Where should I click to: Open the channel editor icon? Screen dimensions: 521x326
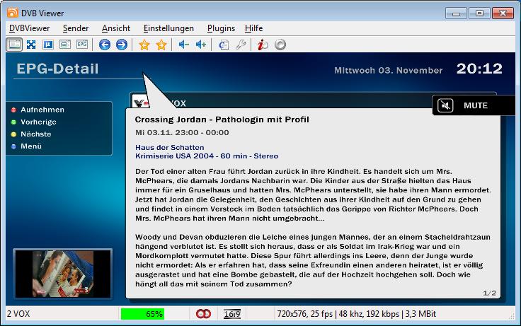pos(224,45)
